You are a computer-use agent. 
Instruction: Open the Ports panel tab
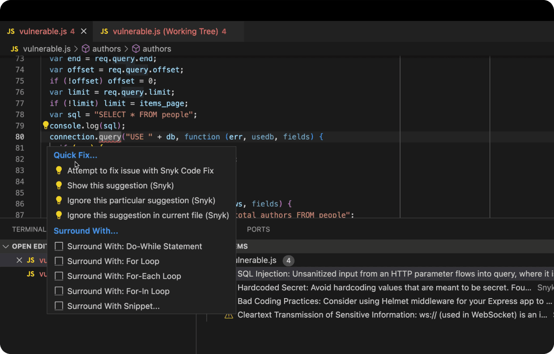point(258,229)
